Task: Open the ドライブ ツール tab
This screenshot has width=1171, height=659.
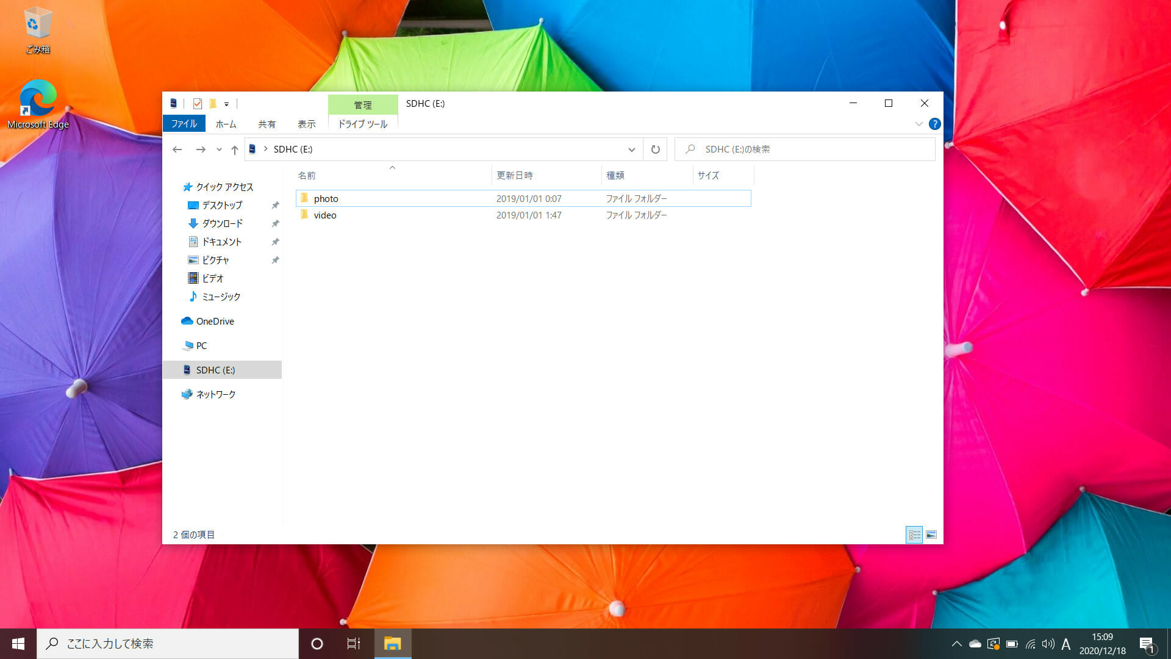Action: [x=363, y=124]
